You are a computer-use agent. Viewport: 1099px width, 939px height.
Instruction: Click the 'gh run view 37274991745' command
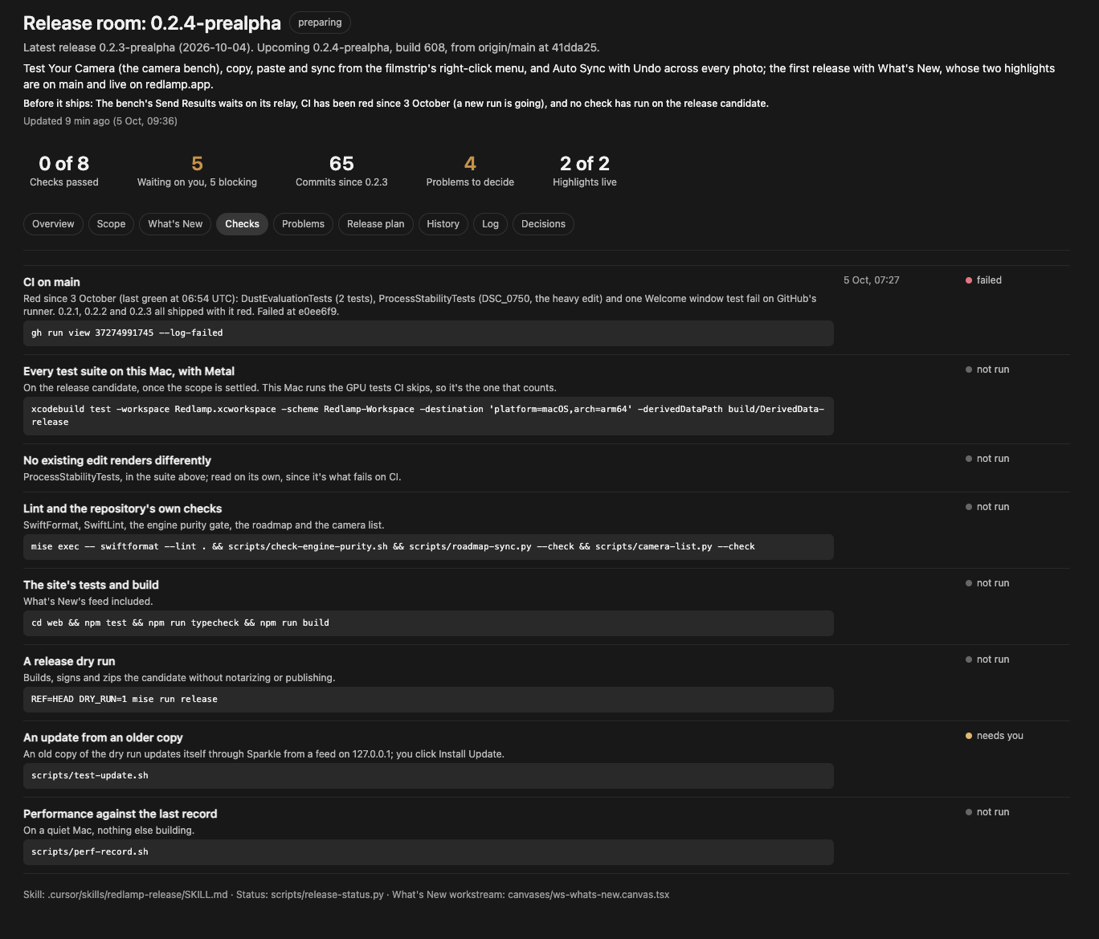click(x=428, y=333)
